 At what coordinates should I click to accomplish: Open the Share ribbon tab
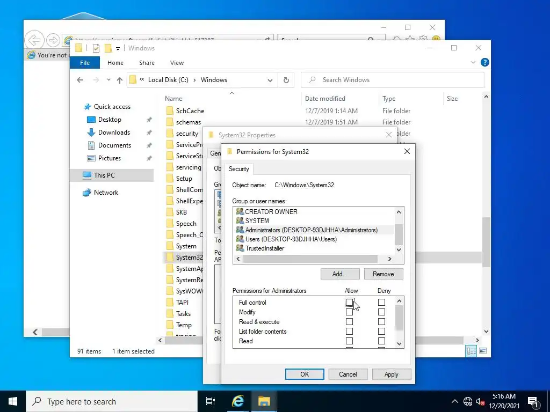click(147, 63)
